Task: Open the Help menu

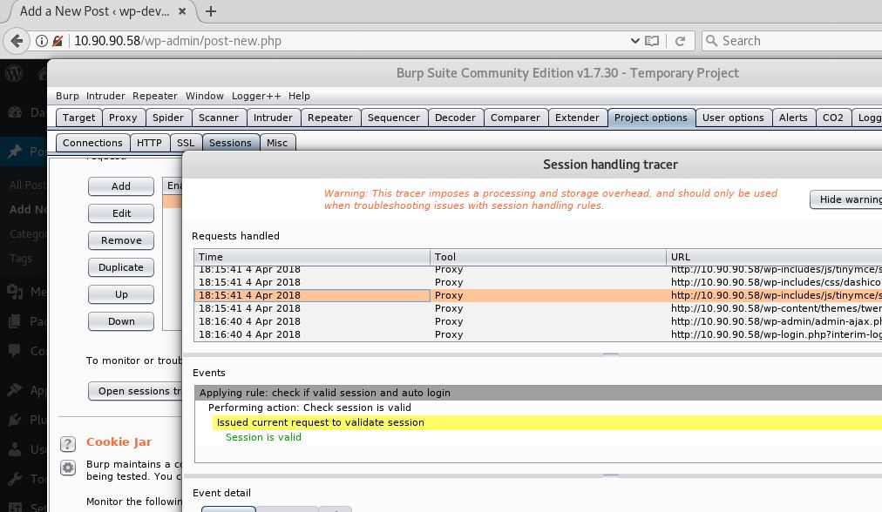Action: [299, 96]
